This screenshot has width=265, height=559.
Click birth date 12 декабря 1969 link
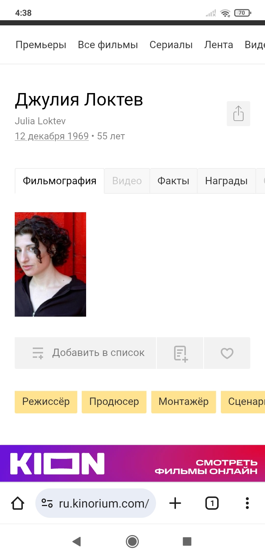[x=52, y=136]
